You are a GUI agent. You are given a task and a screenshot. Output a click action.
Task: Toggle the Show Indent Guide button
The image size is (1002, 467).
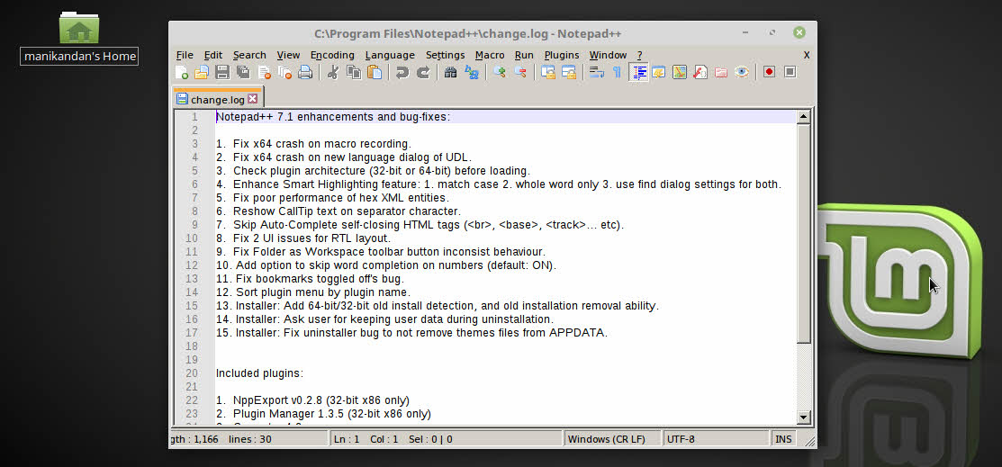(638, 72)
